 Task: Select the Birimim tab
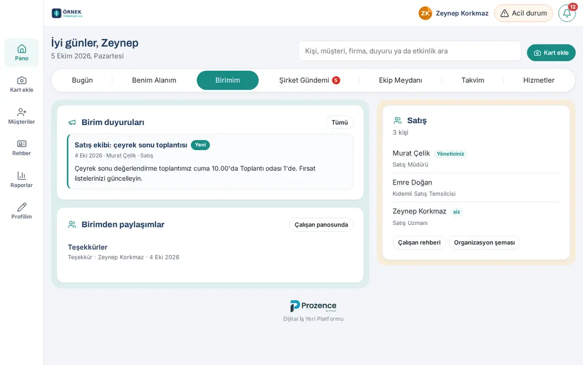tap(227, 80)
